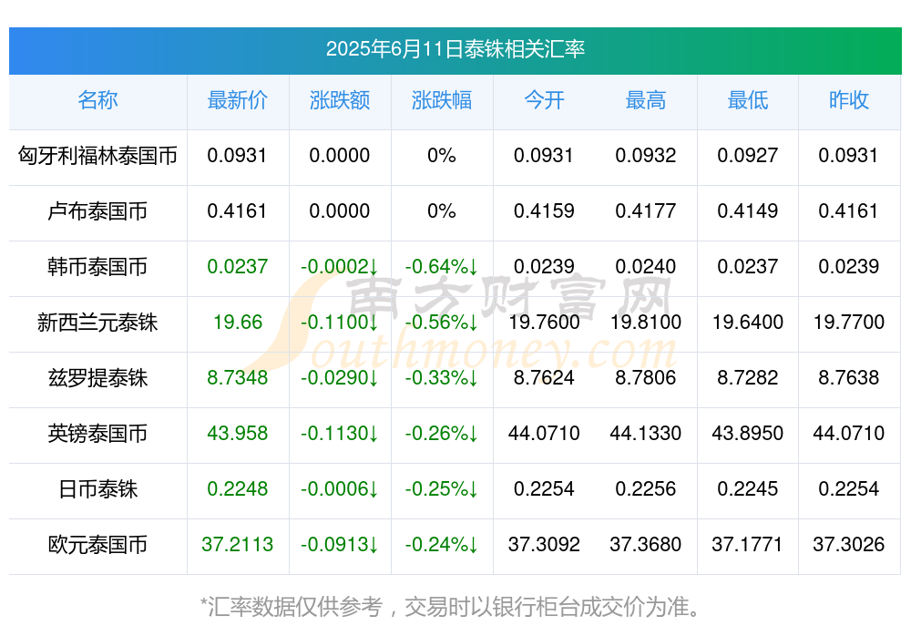Select 欧元泰国币 latest price 37.2113
This screenshot has height=636, width=911.
tap(238, 545)
